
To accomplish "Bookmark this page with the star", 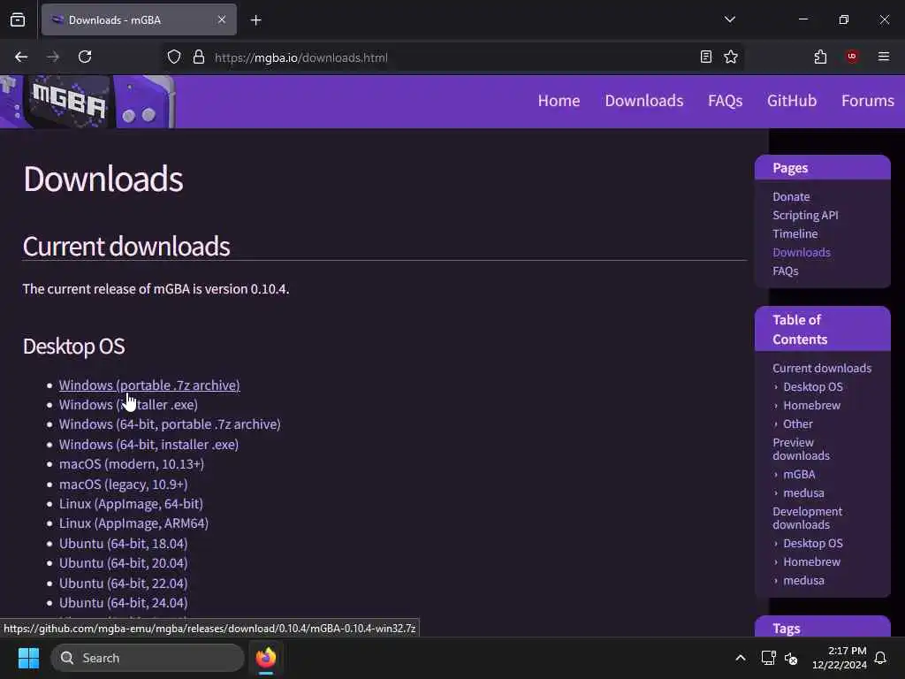I will (731, 57).
